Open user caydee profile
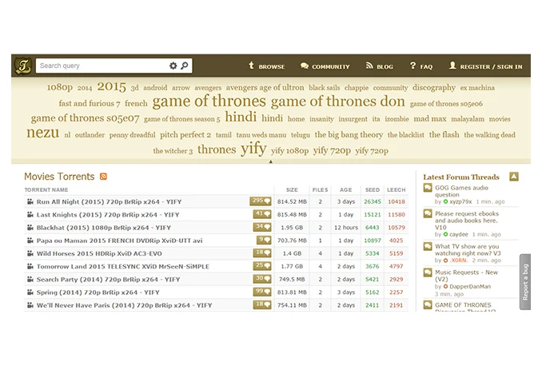Screen dimensions: 542x366 459,234
